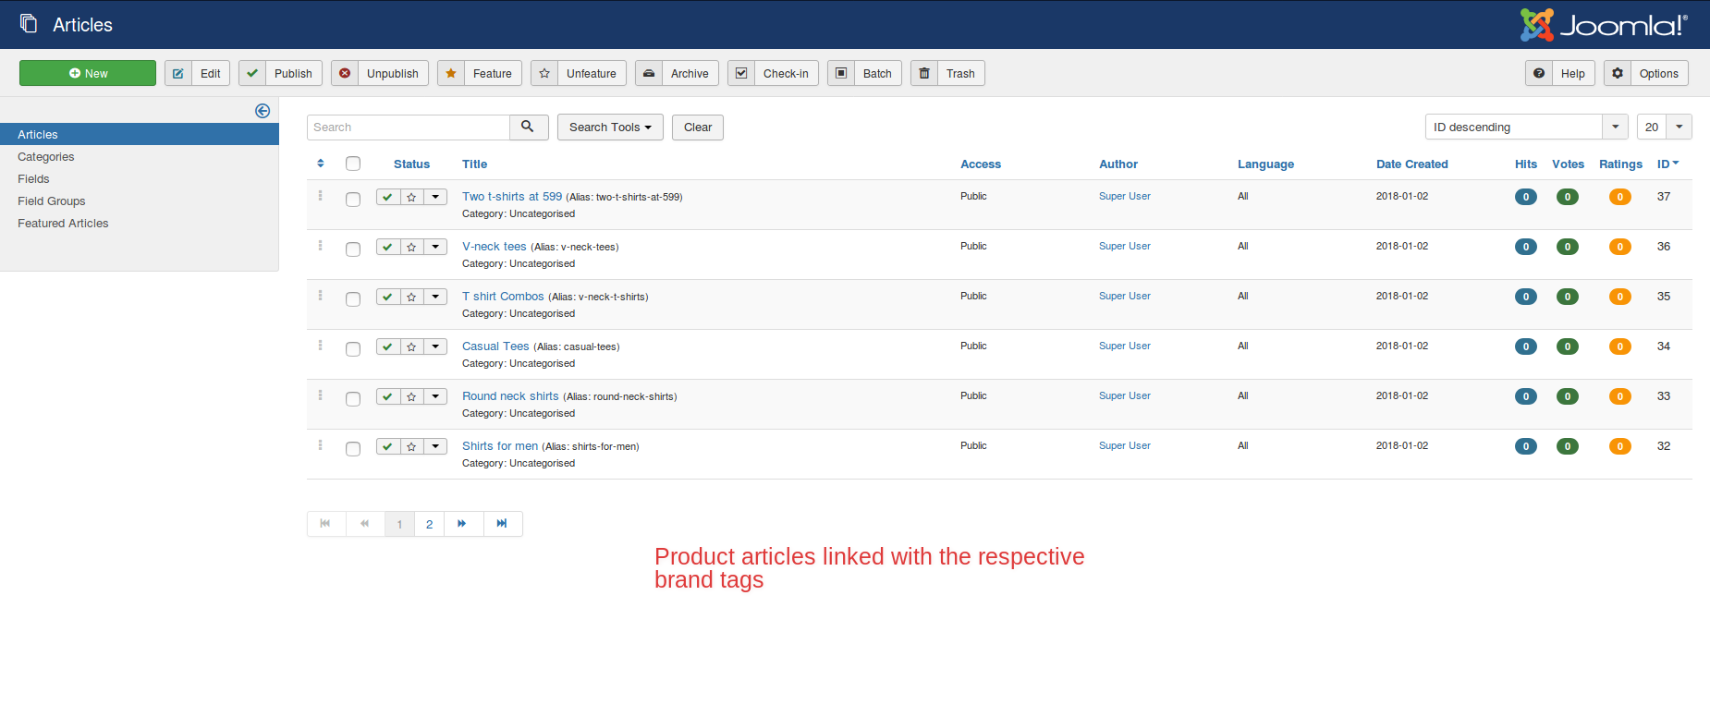Open the ID descending sort dropdown
Viewport: 1710px width, 717px height.
1526,128
